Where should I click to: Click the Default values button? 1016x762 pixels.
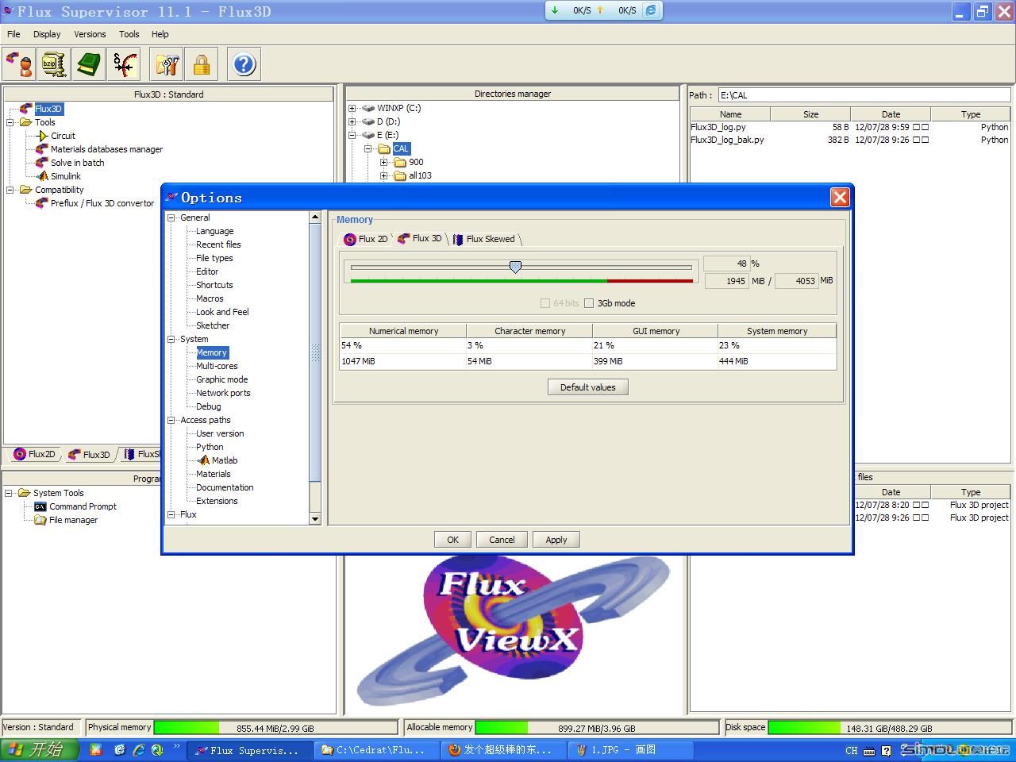pyautogui.click(x=588, y=387)
